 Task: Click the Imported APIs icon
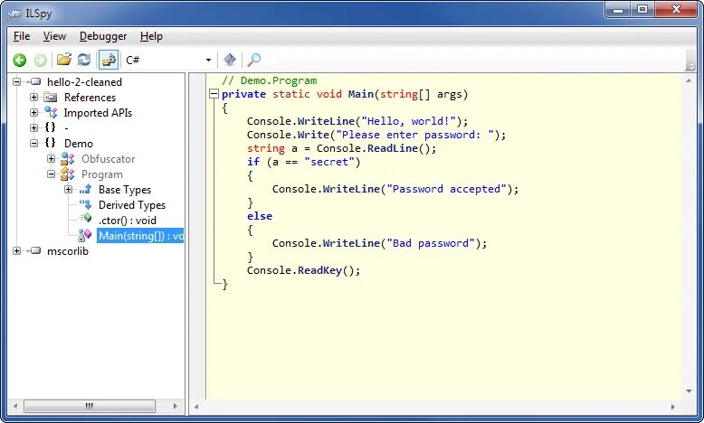(x=51, y=112)
